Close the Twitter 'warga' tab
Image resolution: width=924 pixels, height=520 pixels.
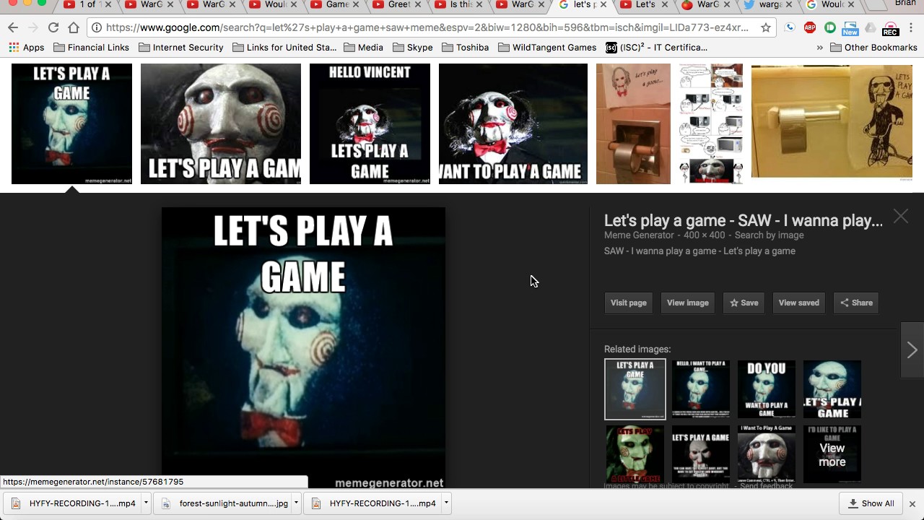coord(789,4)
